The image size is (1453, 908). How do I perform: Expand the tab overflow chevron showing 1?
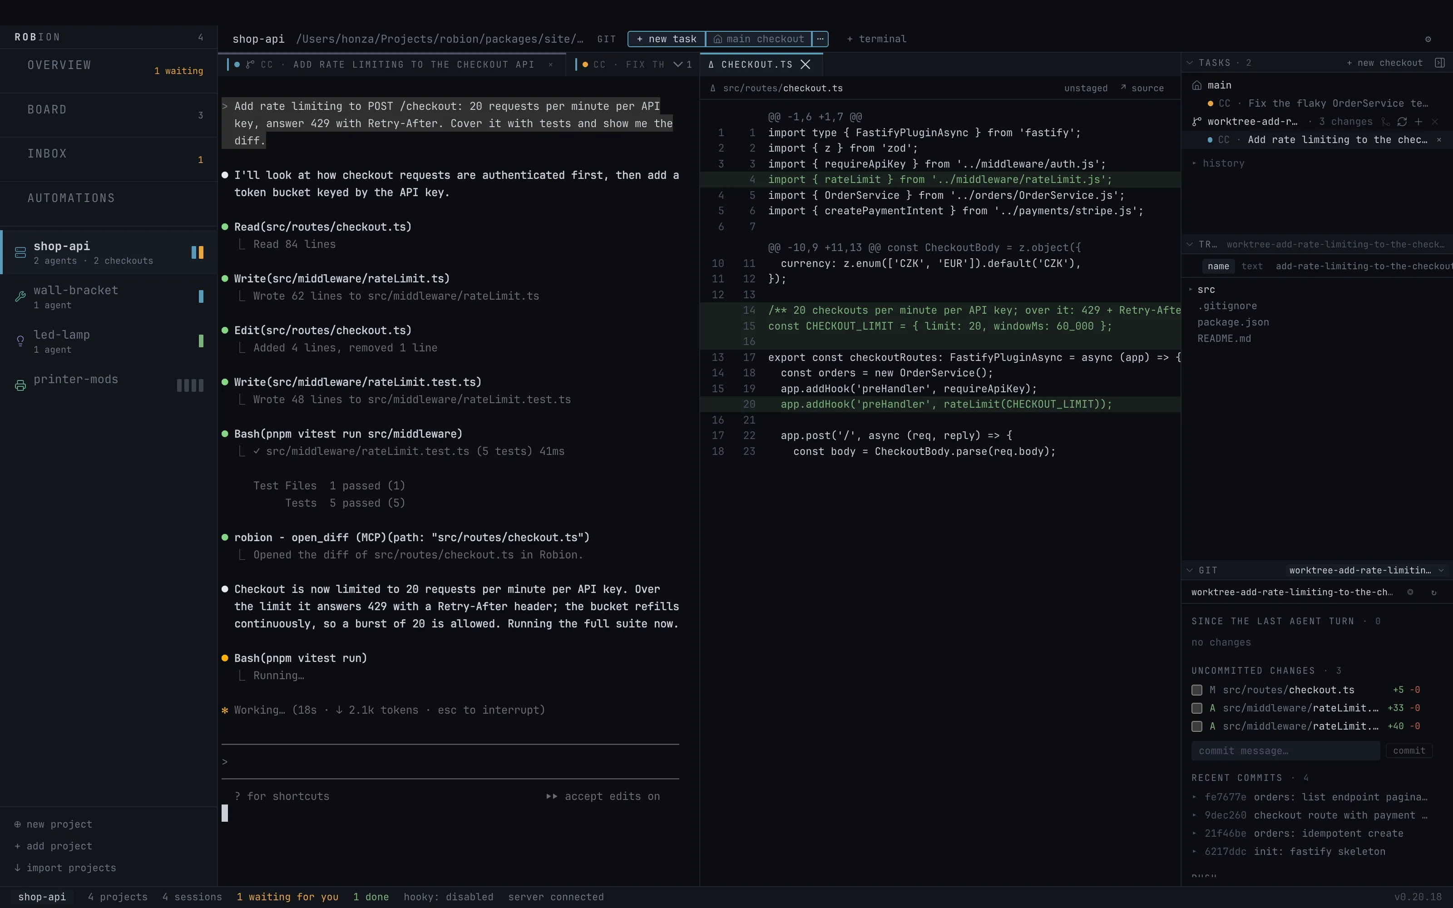[x=682, y=64]
